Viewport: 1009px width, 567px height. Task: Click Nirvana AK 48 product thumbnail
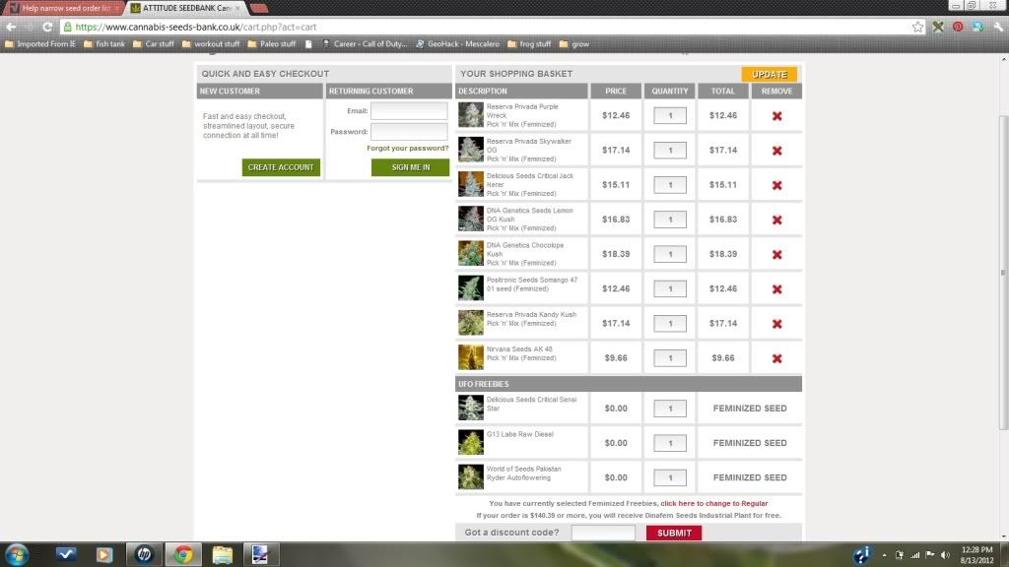coord(470,357)
